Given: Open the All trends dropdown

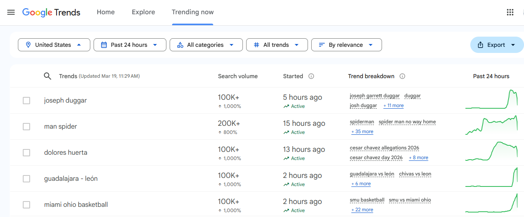Looking at the screenshot, I should [277, 45].
